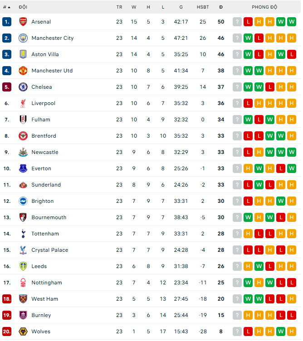Click the Liverpool club crest icon
303x341 pixels.
(23, 103)
